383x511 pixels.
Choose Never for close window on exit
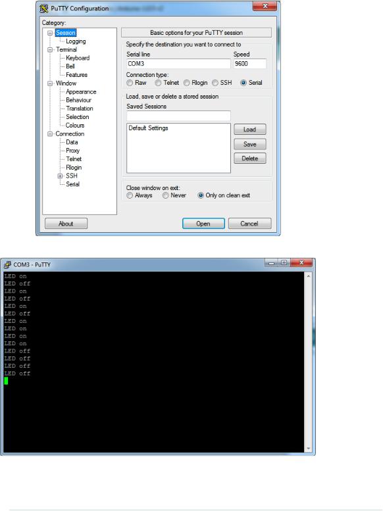tap(166, 195)
